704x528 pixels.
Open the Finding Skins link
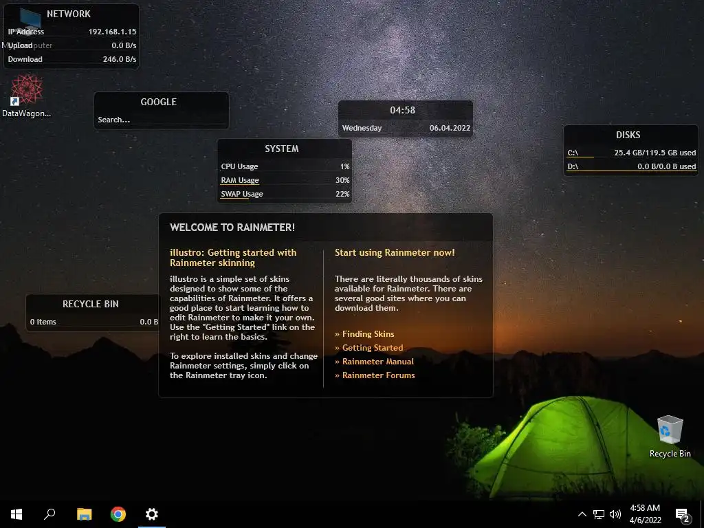click(368, 334)
